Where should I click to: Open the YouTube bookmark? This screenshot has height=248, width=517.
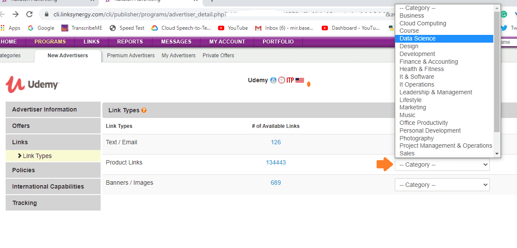point(233,28)
